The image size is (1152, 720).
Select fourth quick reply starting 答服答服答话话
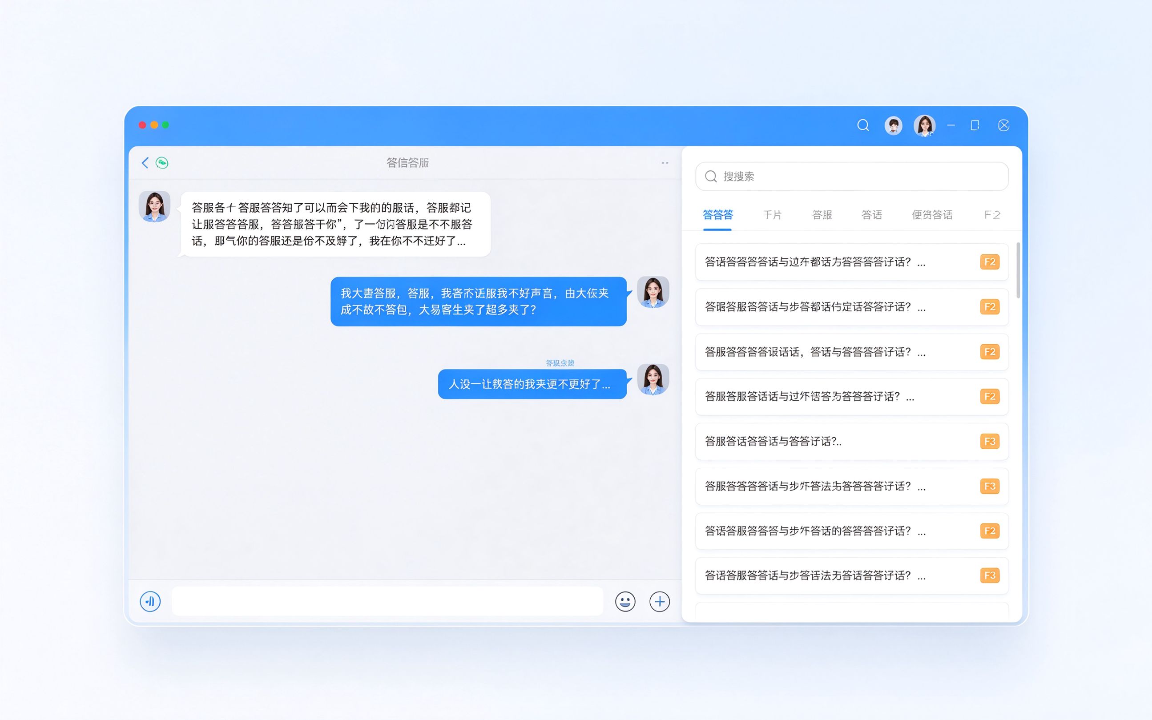click(851, 397)
